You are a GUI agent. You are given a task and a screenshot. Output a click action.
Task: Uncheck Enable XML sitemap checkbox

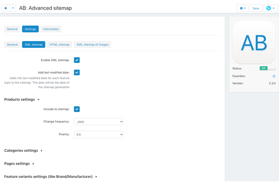pyautogui.click(x=77, y=60)
